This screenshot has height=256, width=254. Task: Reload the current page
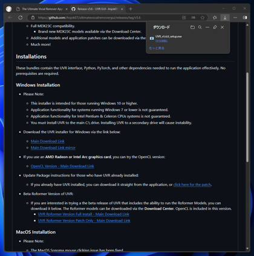coord(21,18)
